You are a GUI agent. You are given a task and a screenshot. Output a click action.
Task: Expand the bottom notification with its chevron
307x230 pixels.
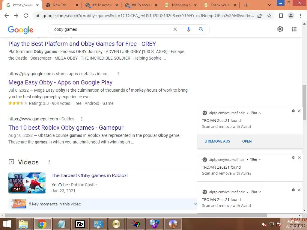[x=260, y=192]
